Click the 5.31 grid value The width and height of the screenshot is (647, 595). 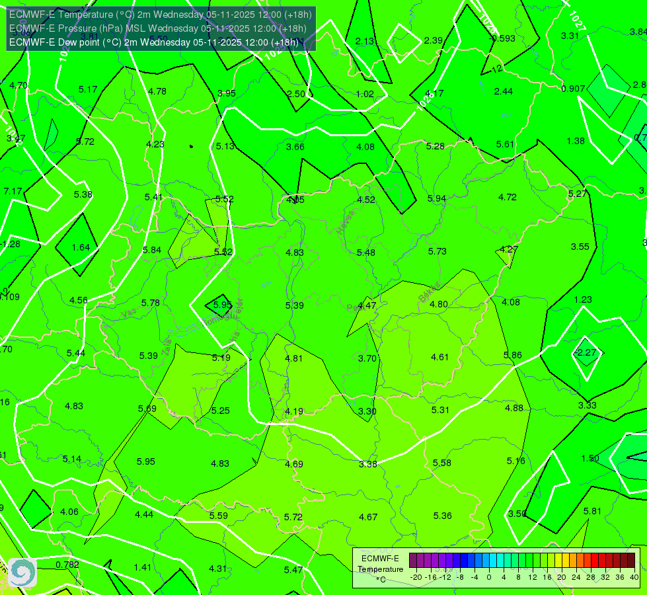point(440,410)
